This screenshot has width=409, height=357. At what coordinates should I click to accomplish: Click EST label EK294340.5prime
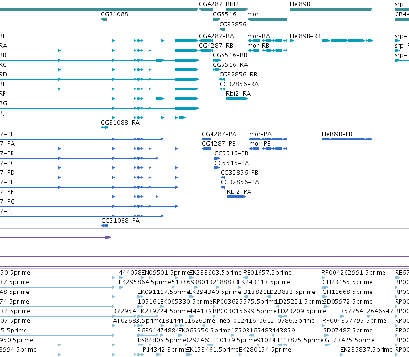point(215,292)
